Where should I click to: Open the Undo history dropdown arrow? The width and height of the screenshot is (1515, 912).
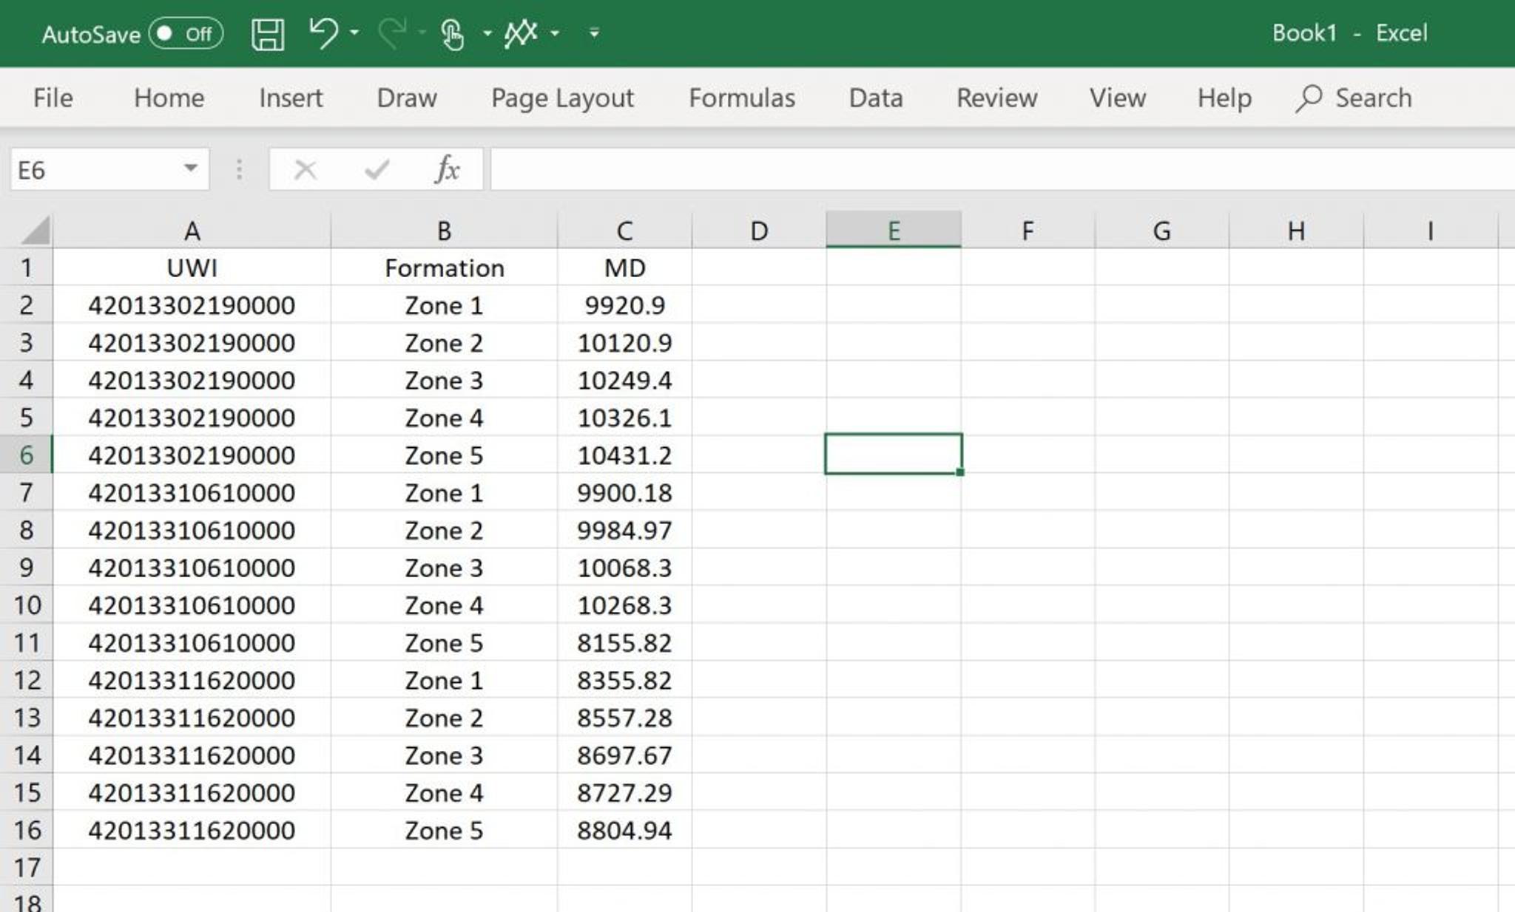(x=354, y=33)
